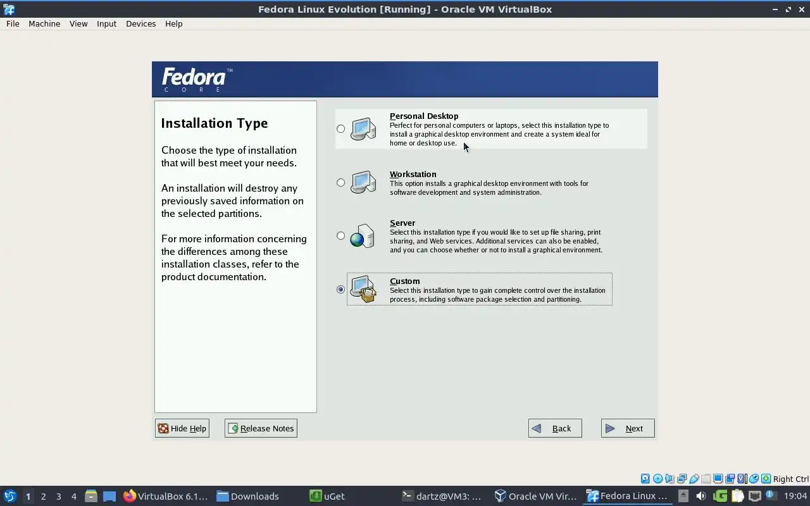Click the wired network tray icon

755,496
